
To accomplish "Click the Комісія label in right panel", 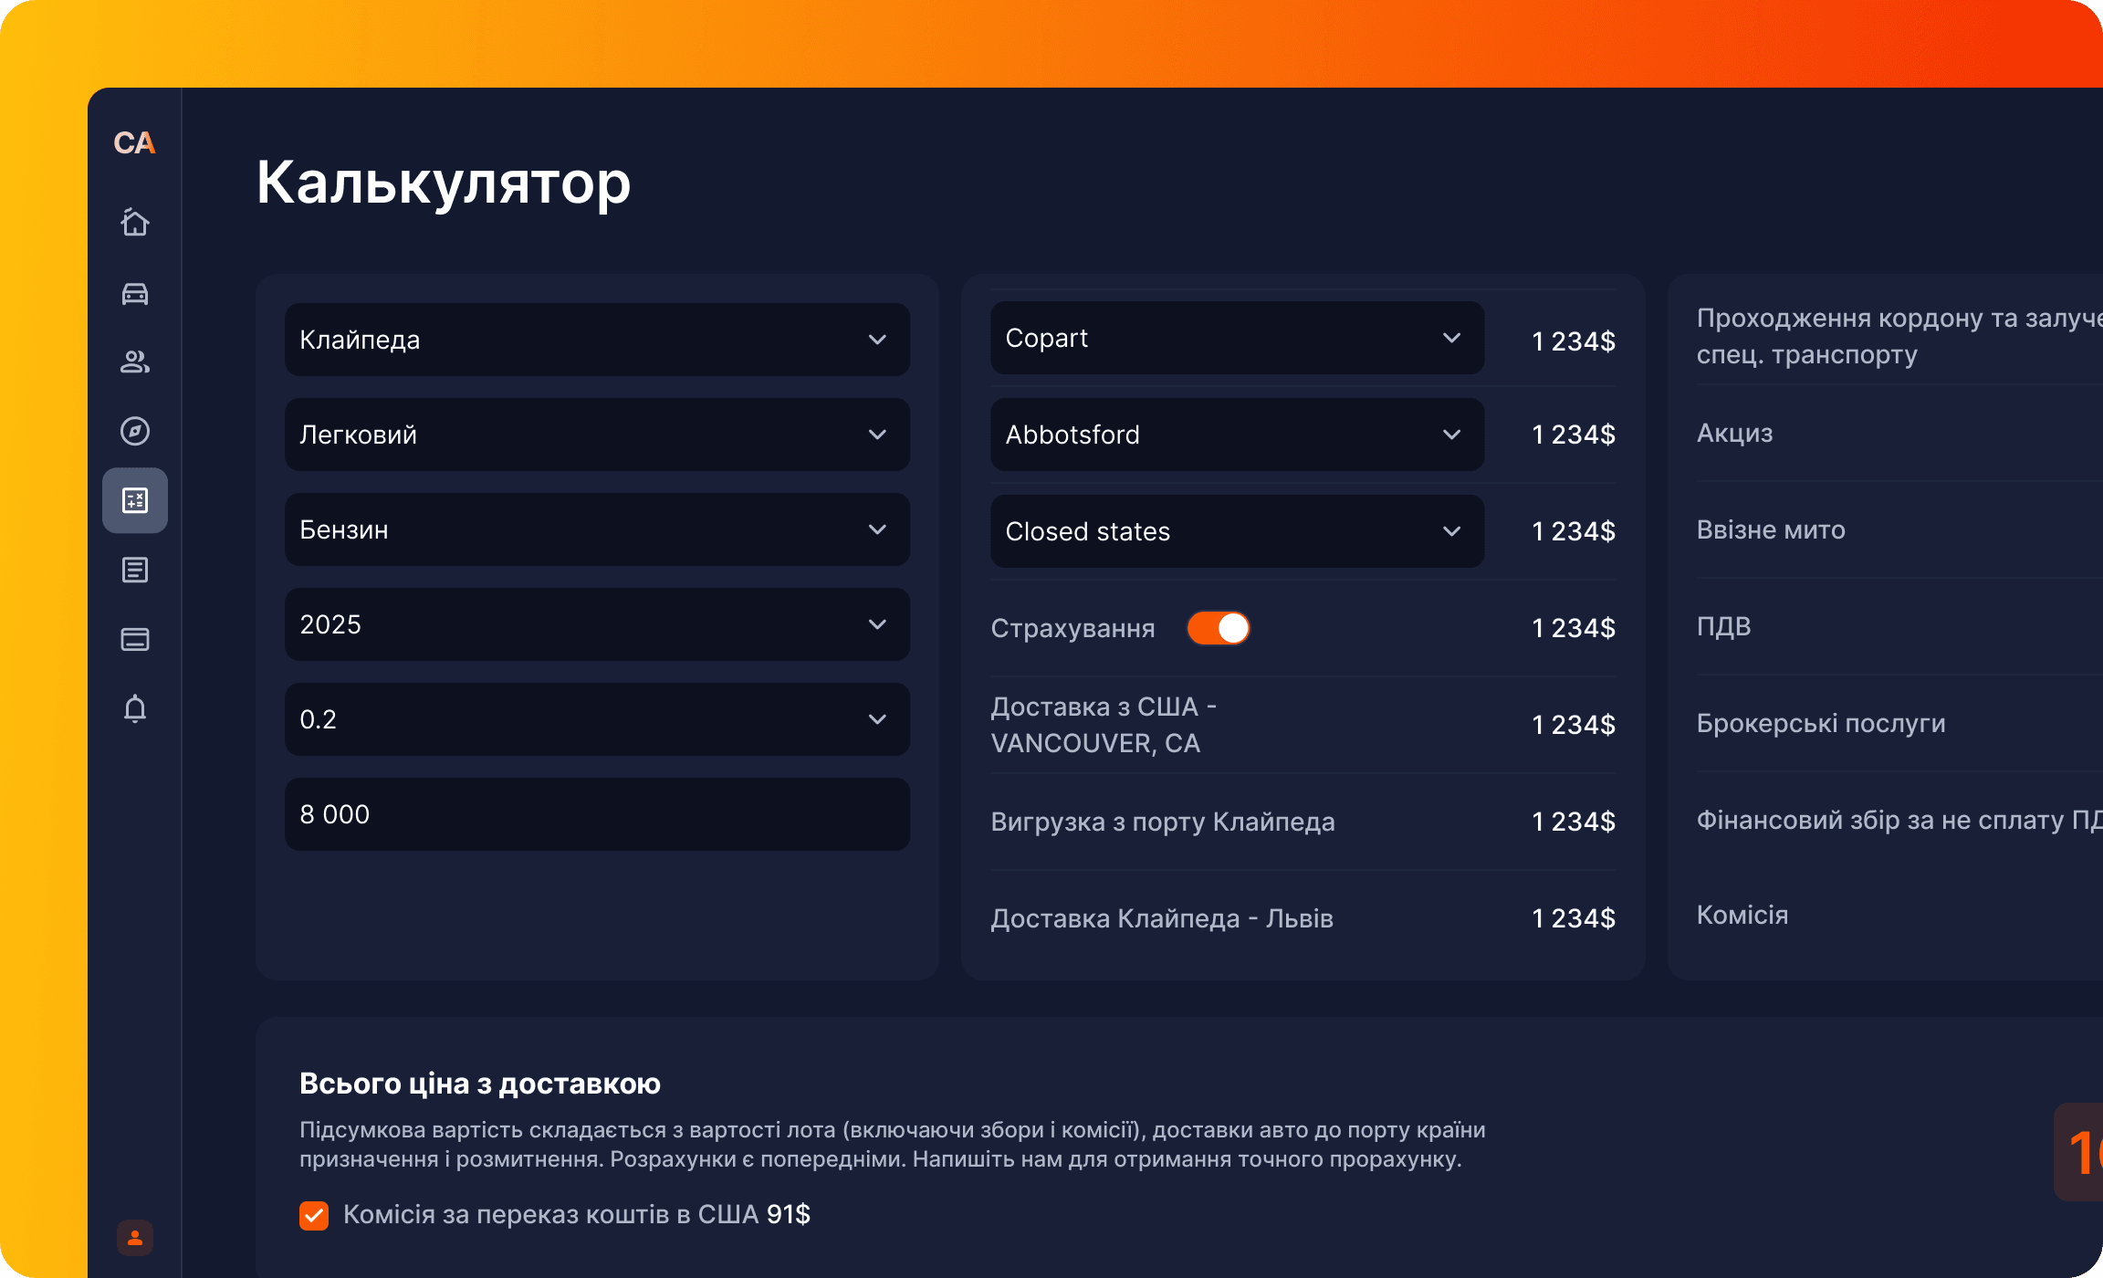I will coord(1742,915).
